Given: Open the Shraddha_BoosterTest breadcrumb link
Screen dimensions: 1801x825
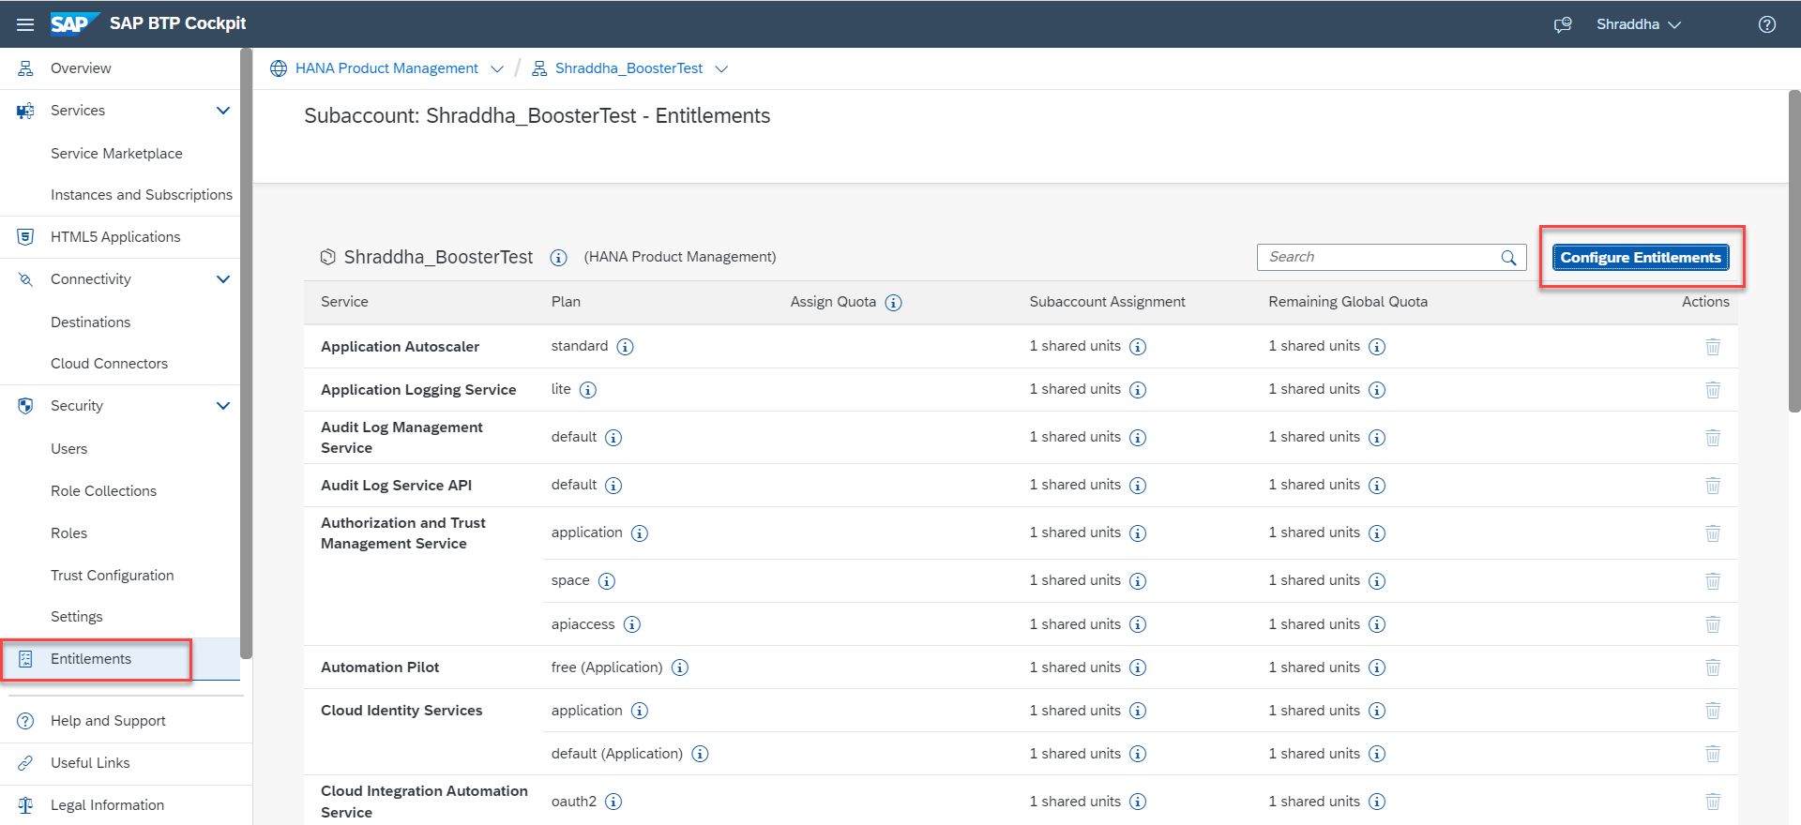Looking at the screenshot, I should (628, 68).
